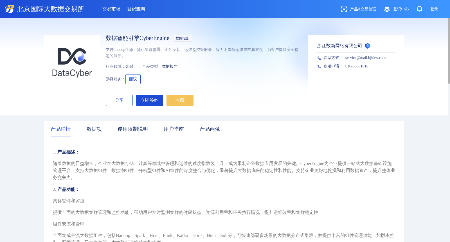Screen dimensions: 450x242
Task: Switch to the 使用限制说明 tab
Action: click(x=133, y=129)
